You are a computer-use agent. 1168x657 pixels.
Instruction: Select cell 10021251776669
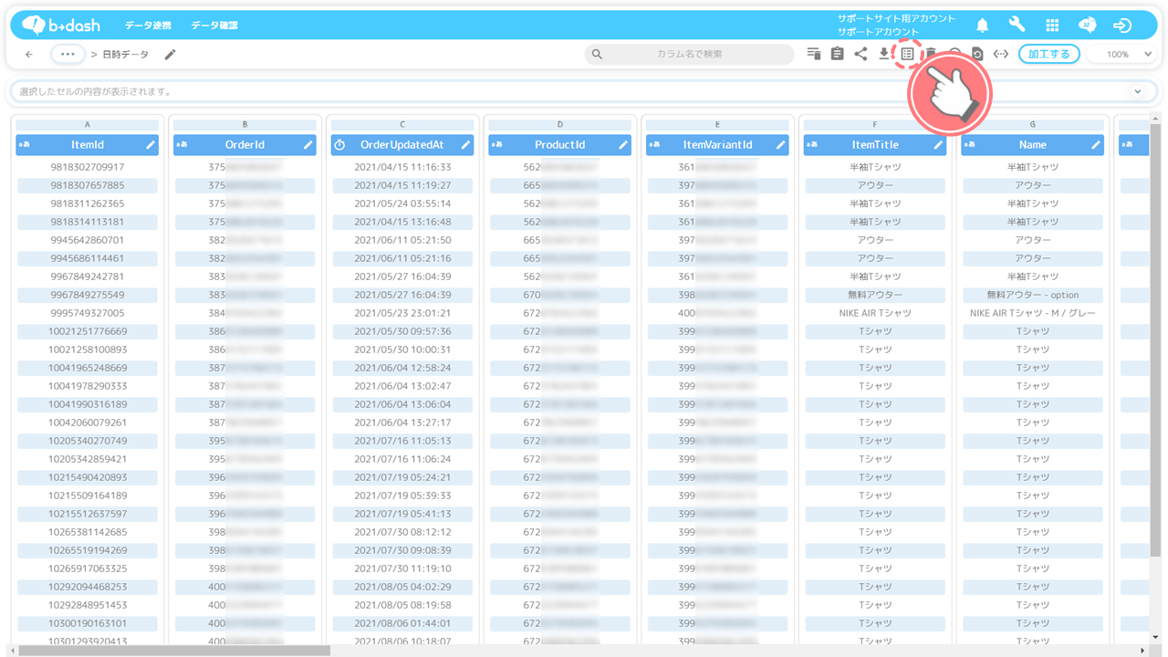pyautogui.click(x=87, y=332)
